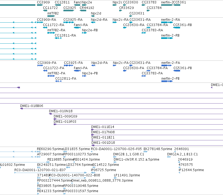The height and width of the screenshot is (195, 223).
Task: Select EST EC14522.5prime
Action: click(x=94, y=167)
